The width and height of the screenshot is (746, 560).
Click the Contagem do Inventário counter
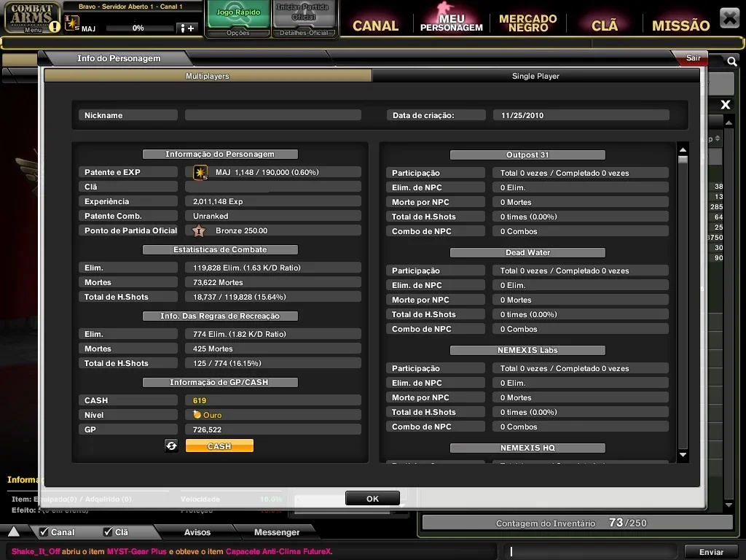point(577,523)
